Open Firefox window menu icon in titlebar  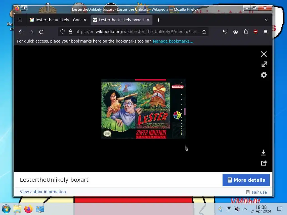(17, 8)
